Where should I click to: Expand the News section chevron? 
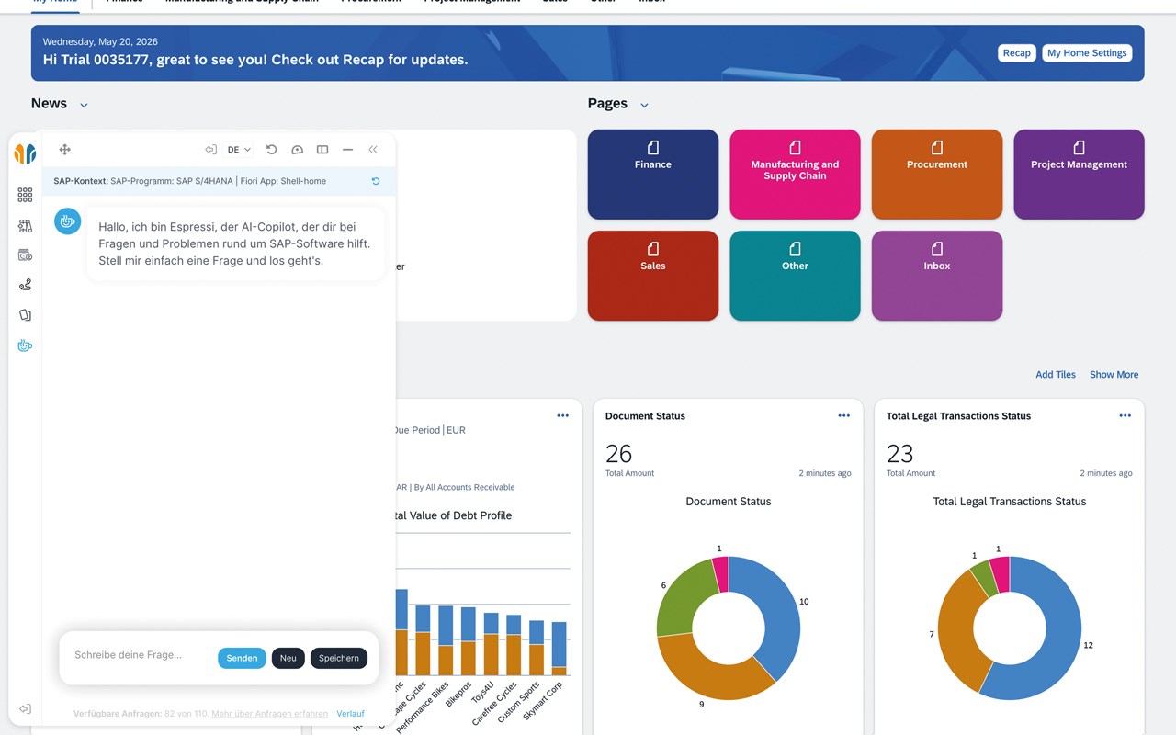84,105
